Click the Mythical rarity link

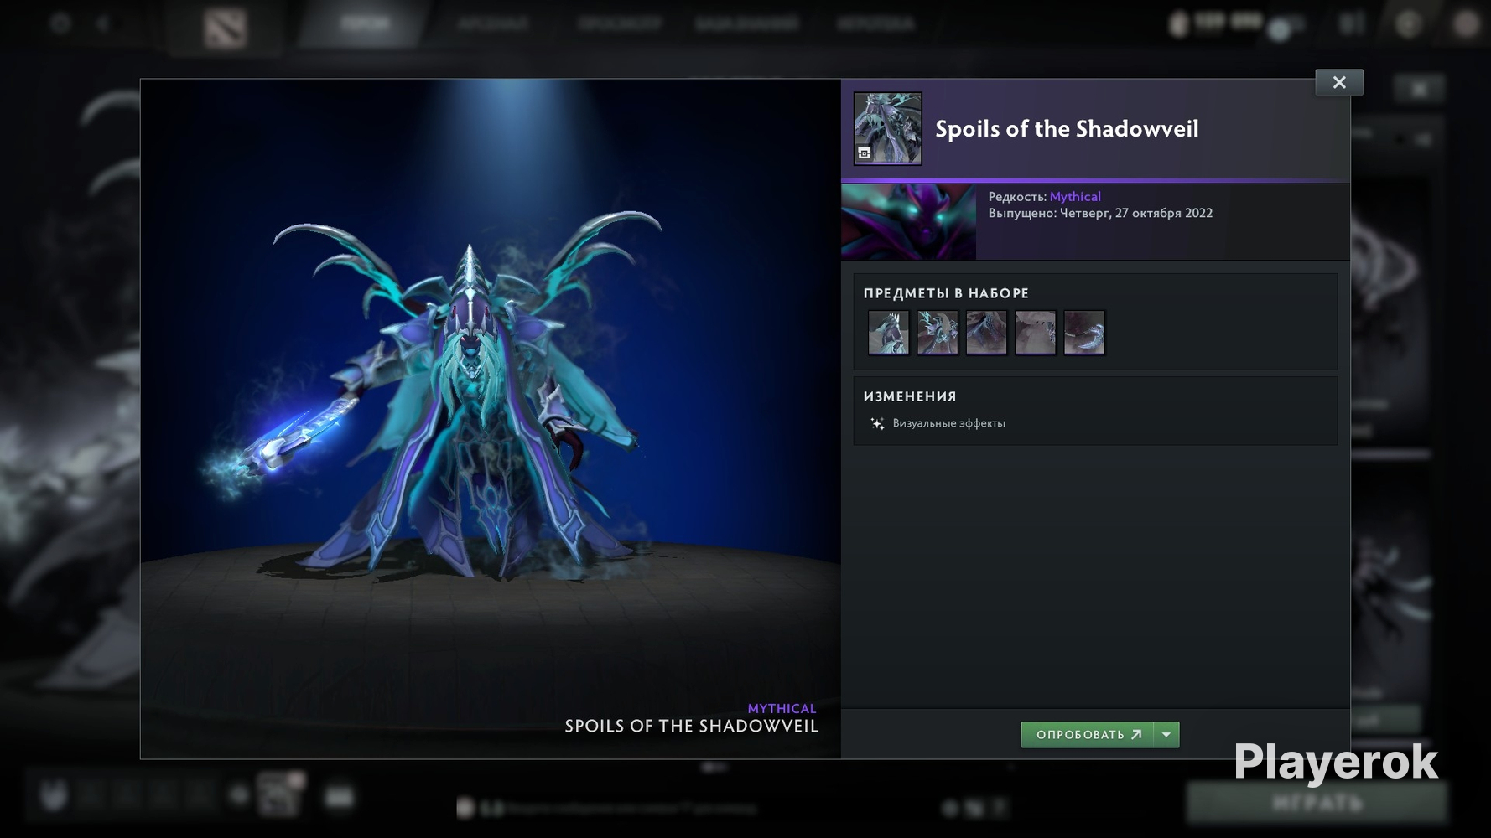1075,197
